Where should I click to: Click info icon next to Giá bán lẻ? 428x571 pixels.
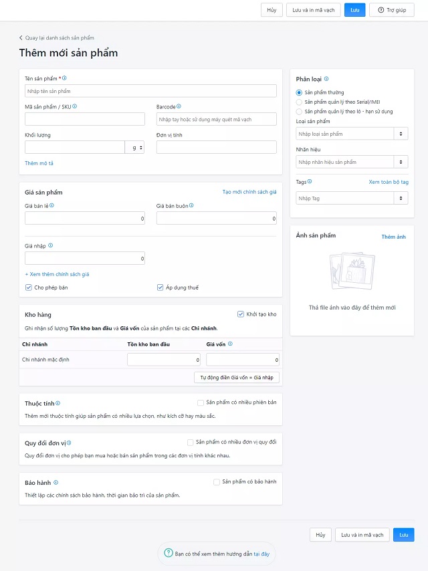click(51, 206)
